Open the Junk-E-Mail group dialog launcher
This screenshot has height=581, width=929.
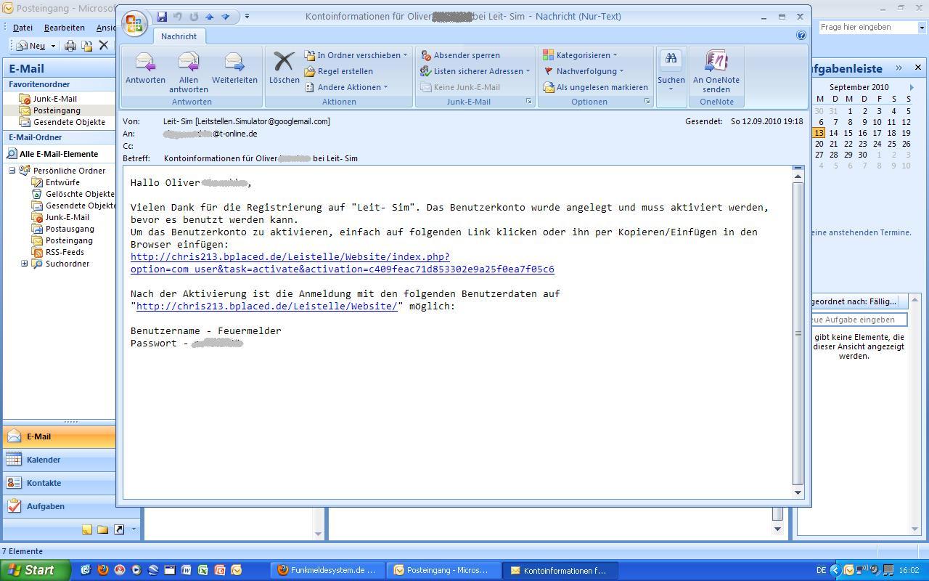tap(528, 102)
